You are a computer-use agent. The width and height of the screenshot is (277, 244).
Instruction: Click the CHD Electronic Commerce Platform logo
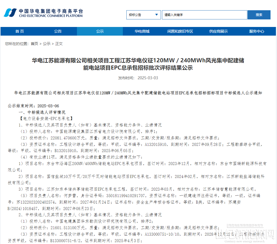(x=43, y=13)
